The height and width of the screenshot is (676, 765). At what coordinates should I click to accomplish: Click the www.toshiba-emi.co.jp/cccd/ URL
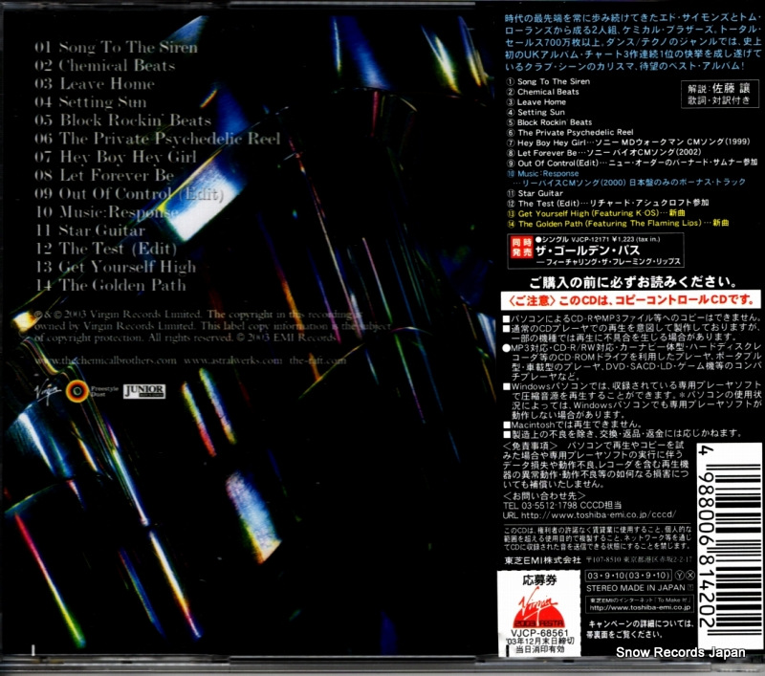tap(589, 515)
